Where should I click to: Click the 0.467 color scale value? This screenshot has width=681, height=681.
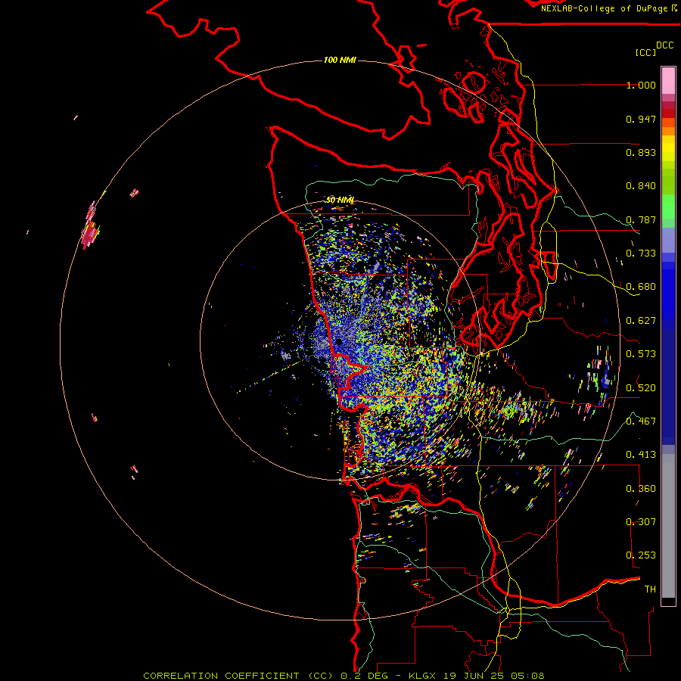[641, 421]
